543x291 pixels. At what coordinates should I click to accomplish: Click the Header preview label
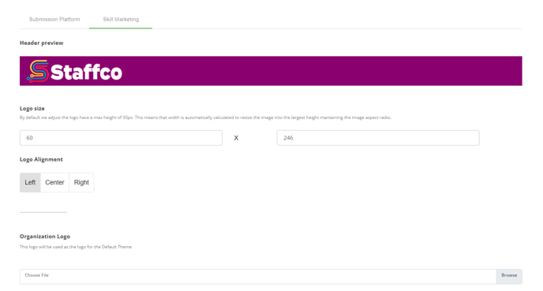coord(42,43)
